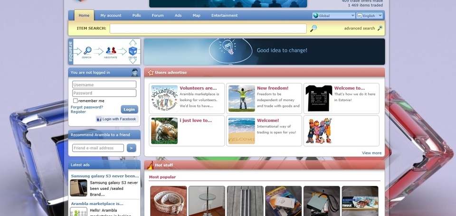This screenshot has height=216, width=456.
Task: Click the View more link
Action: point(371,153)
